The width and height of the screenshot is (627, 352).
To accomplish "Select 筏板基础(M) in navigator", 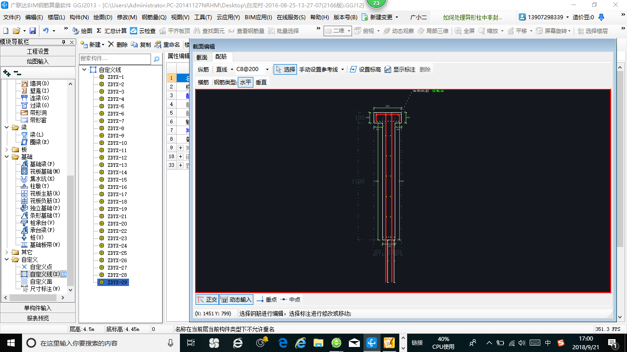I will pos(45,171).
